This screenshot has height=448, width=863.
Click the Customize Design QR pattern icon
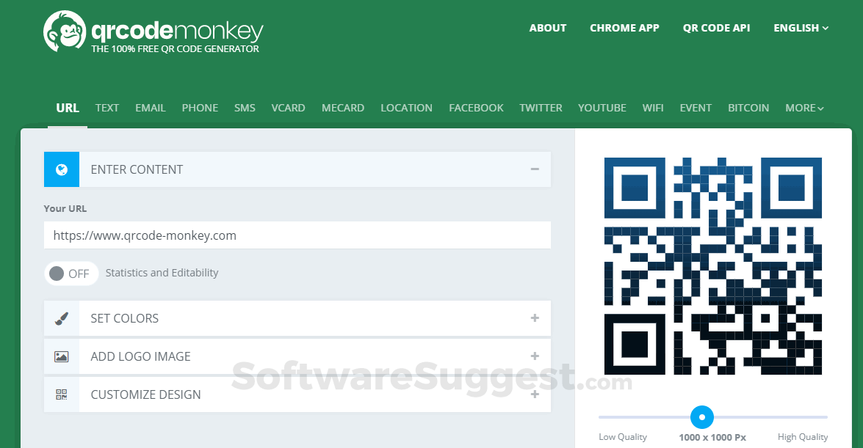tap(61, 394)
